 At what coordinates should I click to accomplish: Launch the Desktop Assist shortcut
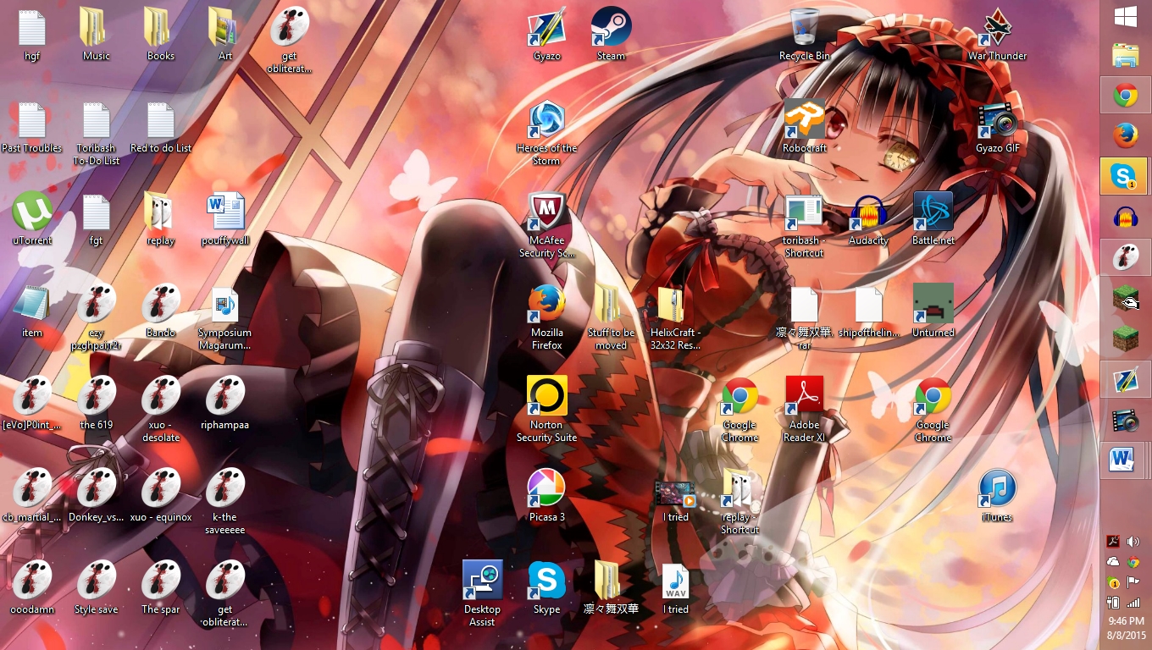(x=483, y=594)
